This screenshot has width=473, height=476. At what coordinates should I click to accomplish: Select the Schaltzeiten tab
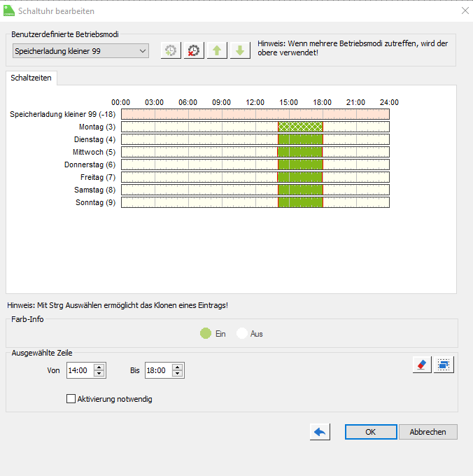coord(31,78)
